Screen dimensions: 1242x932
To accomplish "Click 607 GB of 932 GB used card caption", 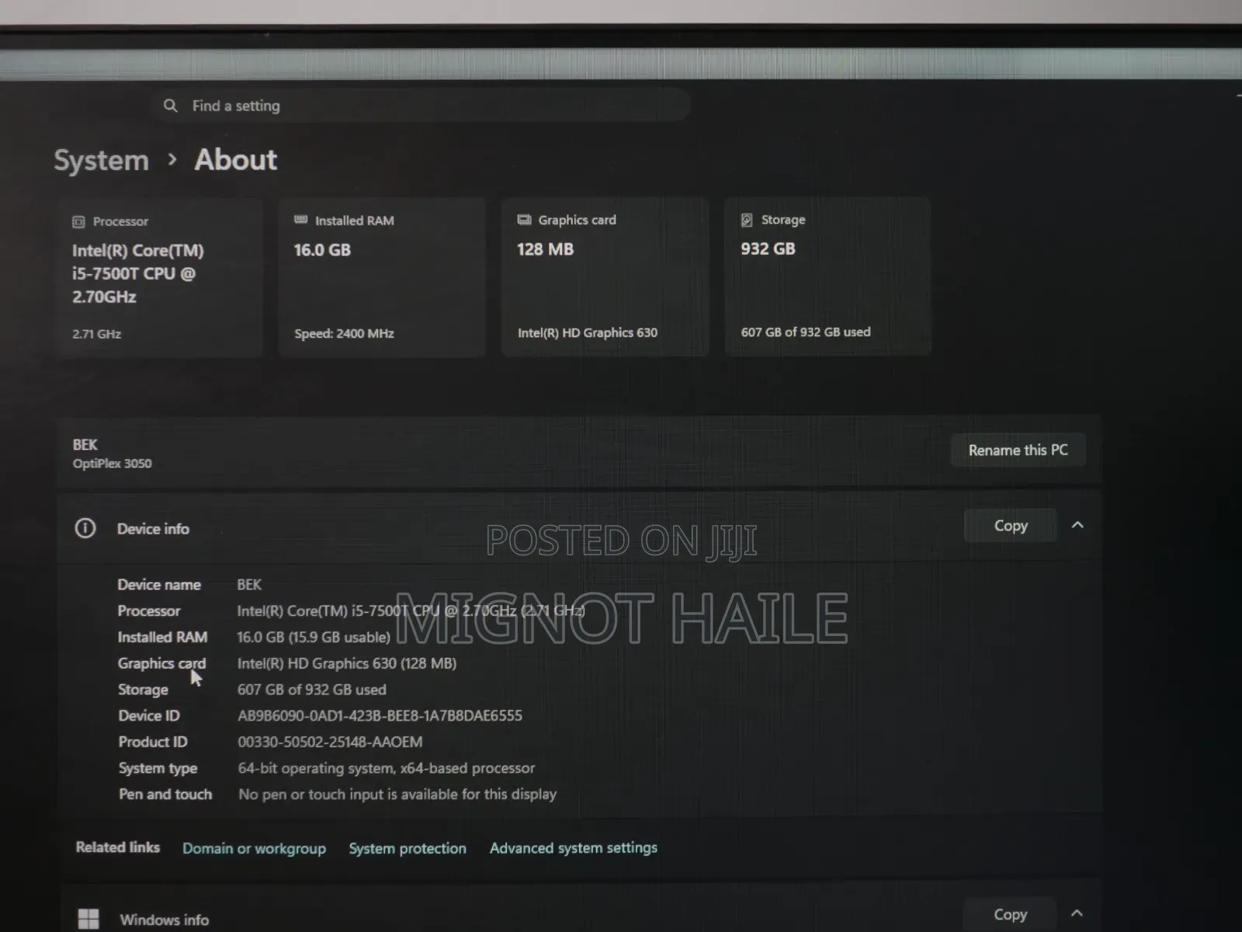I will click(x=806, y=332).
